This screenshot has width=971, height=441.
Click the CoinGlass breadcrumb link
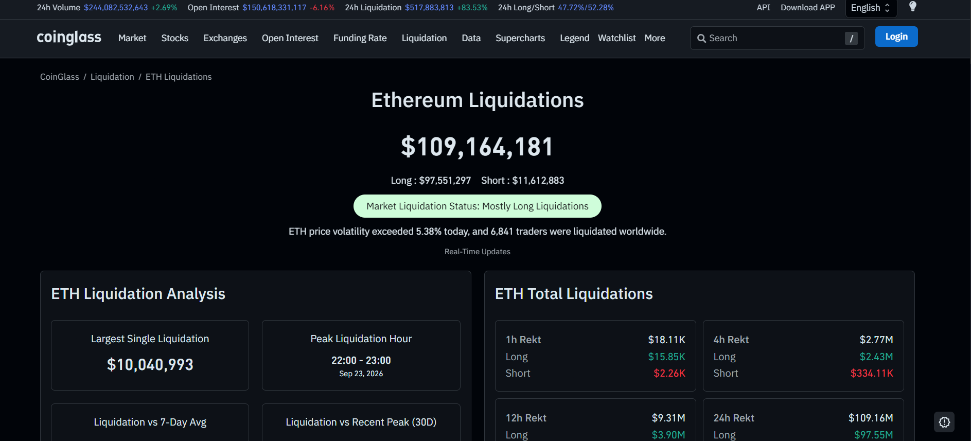[60, 77]
